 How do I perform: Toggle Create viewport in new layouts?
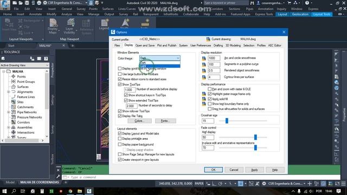coord(120,160)
